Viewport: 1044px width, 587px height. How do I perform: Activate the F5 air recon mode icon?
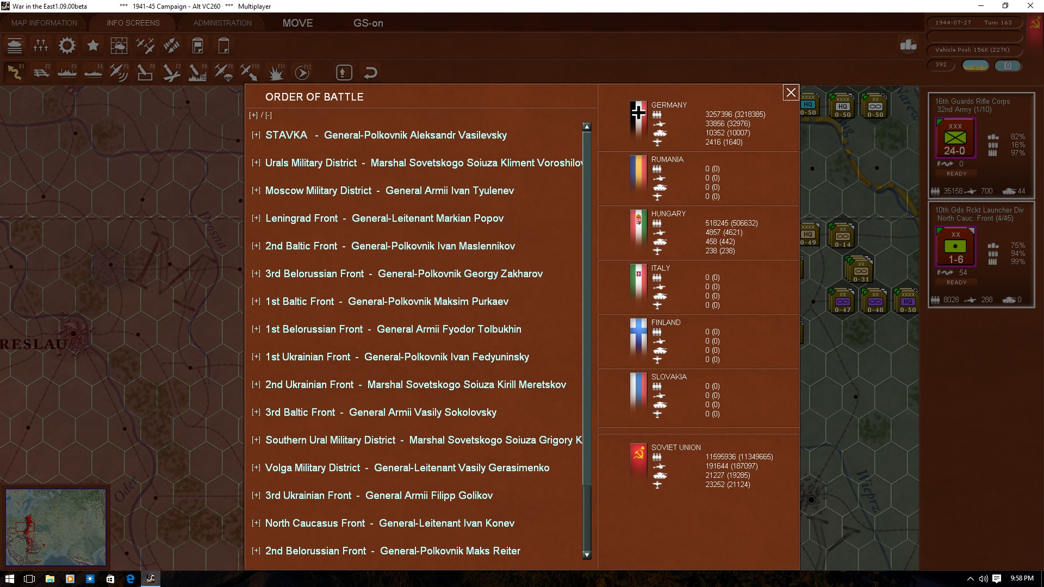click(x=119, y=72)
